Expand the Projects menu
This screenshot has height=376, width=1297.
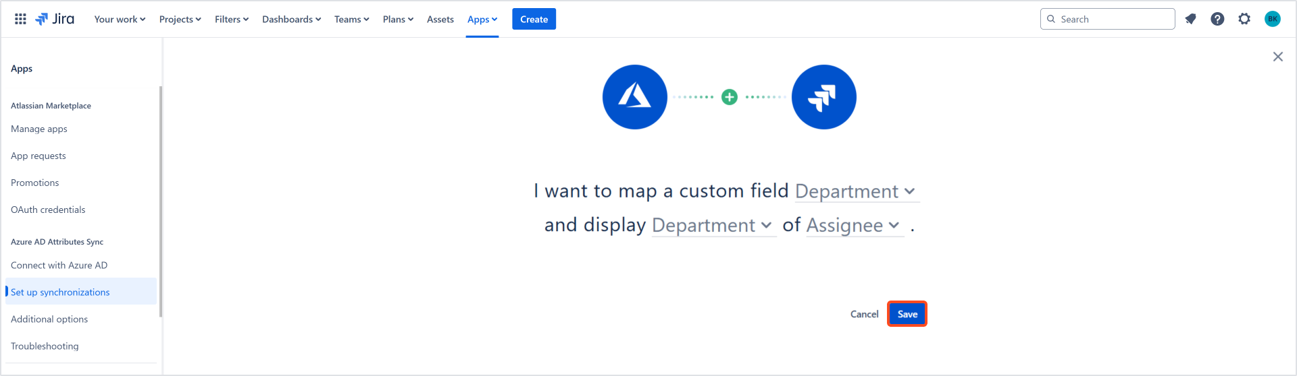click(180, 19)
